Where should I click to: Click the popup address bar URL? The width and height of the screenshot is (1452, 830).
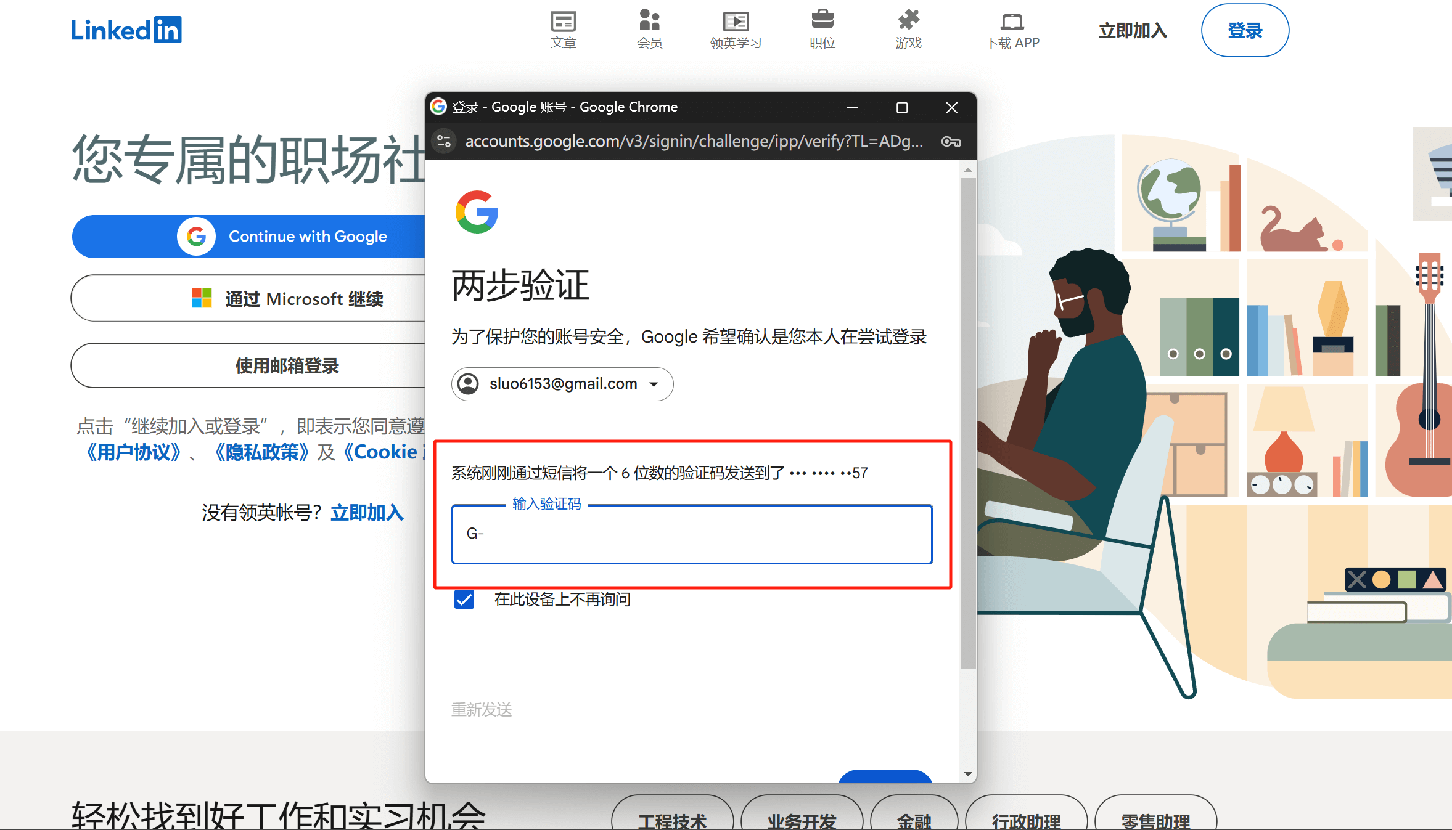(x=694, y=142)
